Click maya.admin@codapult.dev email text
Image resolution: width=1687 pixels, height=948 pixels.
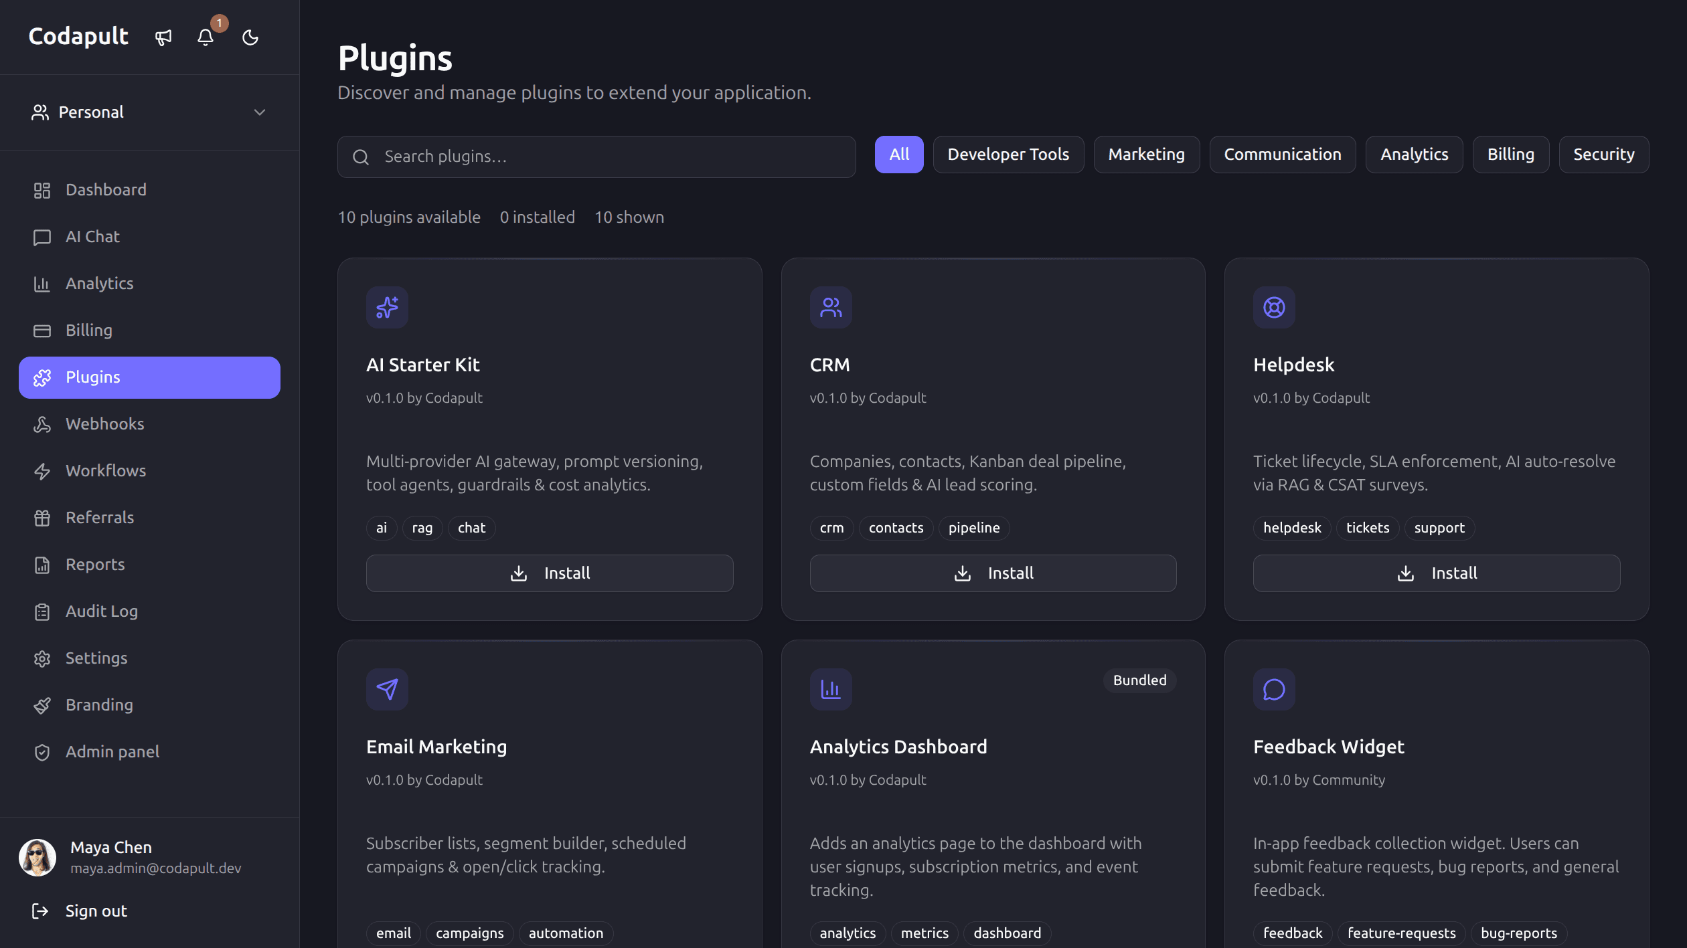(x=156, y=868)
